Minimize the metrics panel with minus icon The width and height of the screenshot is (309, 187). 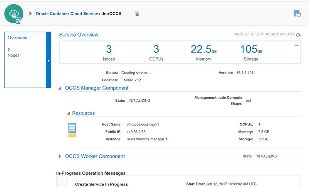coord(297,45)
